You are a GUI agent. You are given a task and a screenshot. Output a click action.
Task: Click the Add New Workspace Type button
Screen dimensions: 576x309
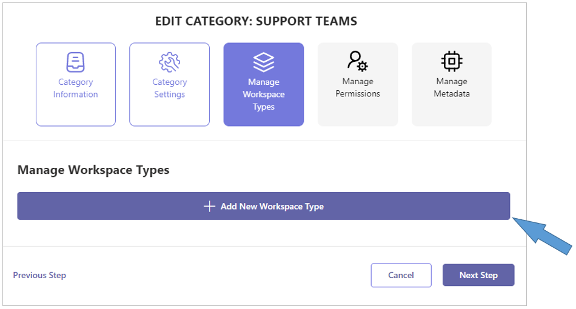coord(264,206)
